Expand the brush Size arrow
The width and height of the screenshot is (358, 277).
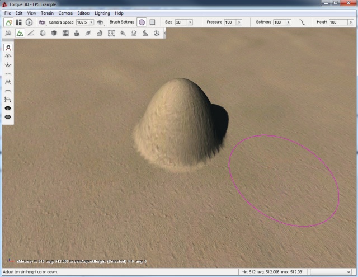[x=190, y=22]
